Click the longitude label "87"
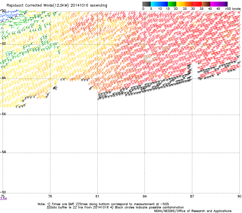The height and width of the screenshot is (213, 242). pyautogui.click(x=192, y=196)
